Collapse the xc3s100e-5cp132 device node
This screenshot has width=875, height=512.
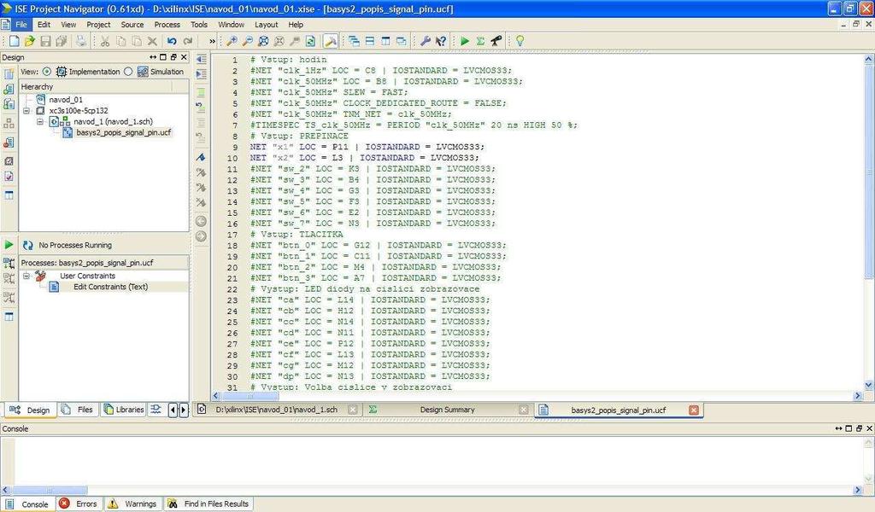[26, 110]
